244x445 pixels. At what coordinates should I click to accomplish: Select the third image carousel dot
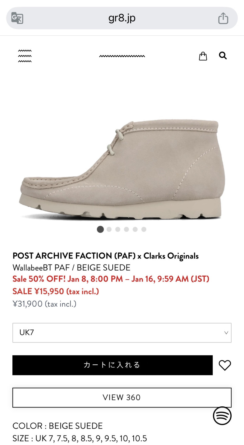point(118,229)
